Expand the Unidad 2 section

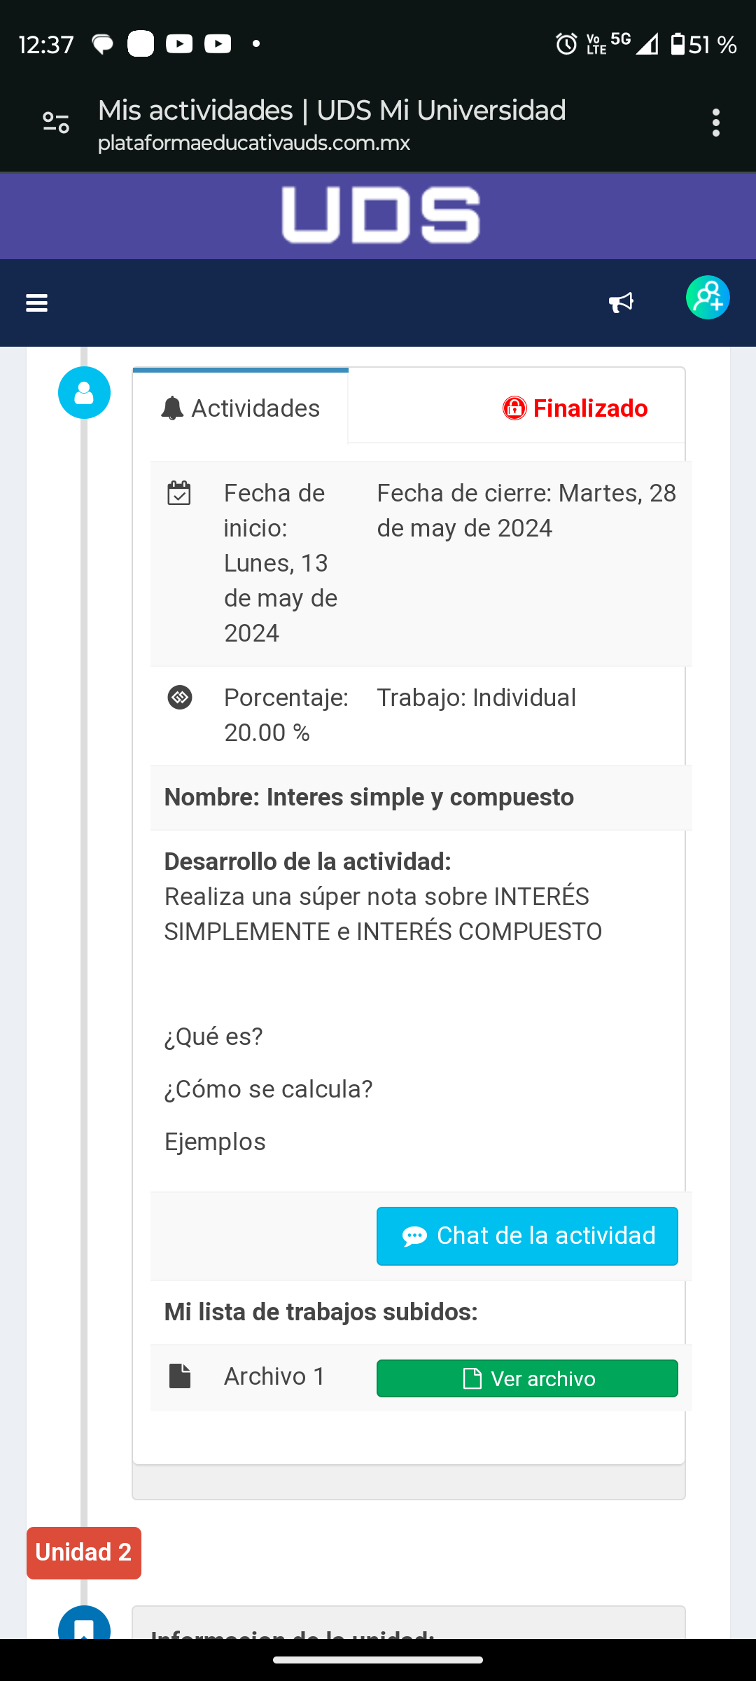point(83,1553)
